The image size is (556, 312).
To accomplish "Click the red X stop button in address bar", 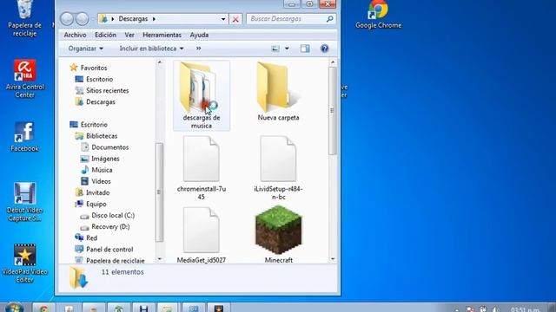I will pos(235,19).
